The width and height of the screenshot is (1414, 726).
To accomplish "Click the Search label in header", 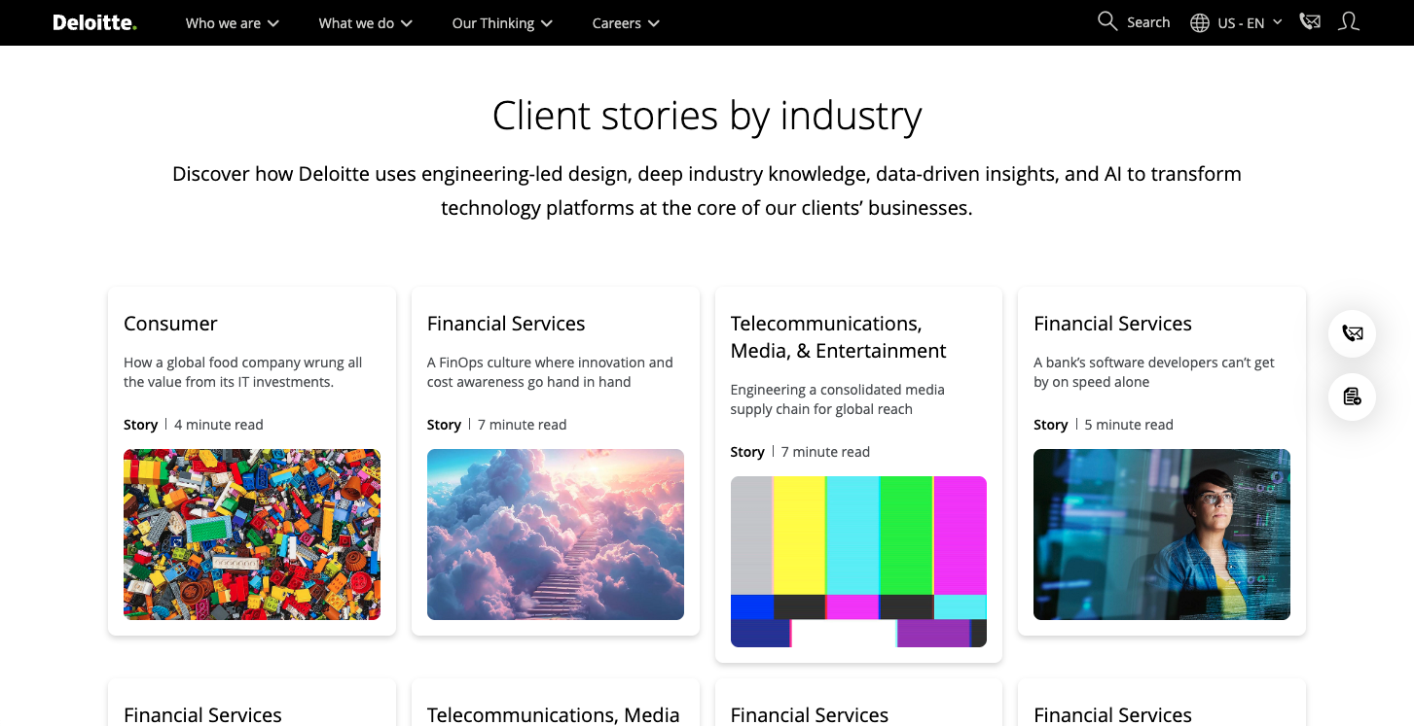I will (x=1148, y=22).
